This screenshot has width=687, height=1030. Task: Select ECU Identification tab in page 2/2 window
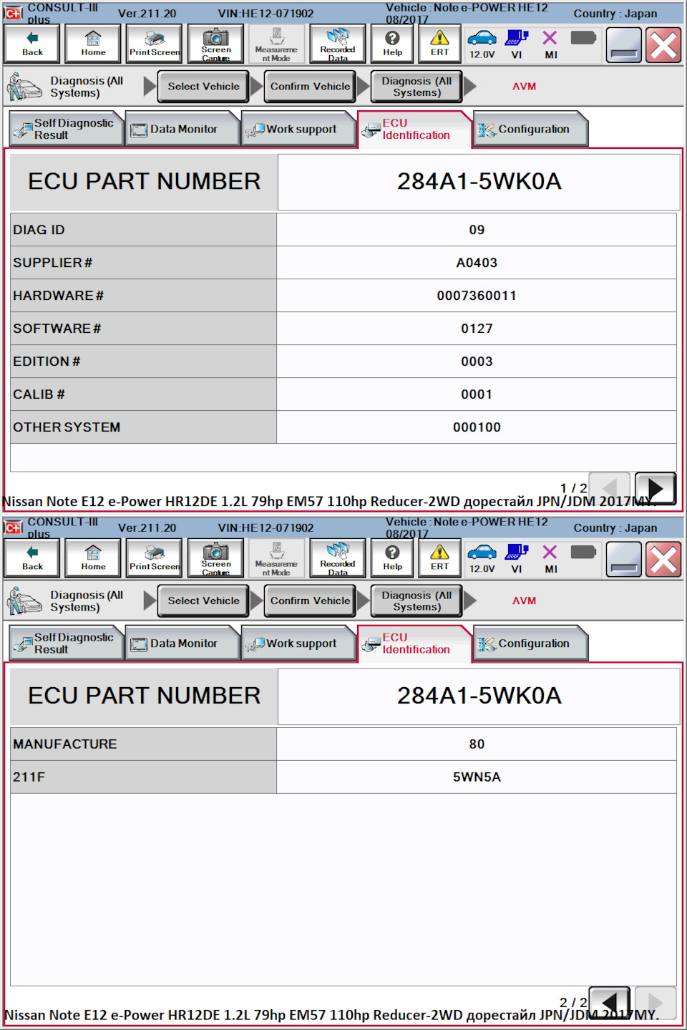coord(415,643)
